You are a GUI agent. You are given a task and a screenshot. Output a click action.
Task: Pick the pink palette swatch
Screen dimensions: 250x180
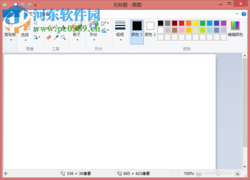(181, 30)
